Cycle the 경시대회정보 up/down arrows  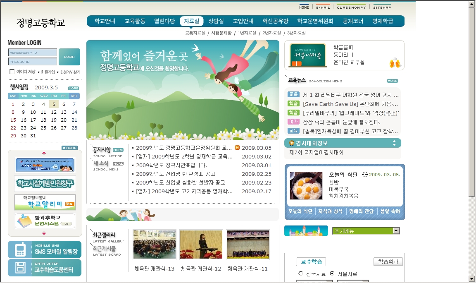coord(394,143)
